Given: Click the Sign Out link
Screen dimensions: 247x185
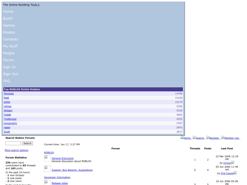Looking at the screenshot, I should pyautogui.click(x=11, y=74).
